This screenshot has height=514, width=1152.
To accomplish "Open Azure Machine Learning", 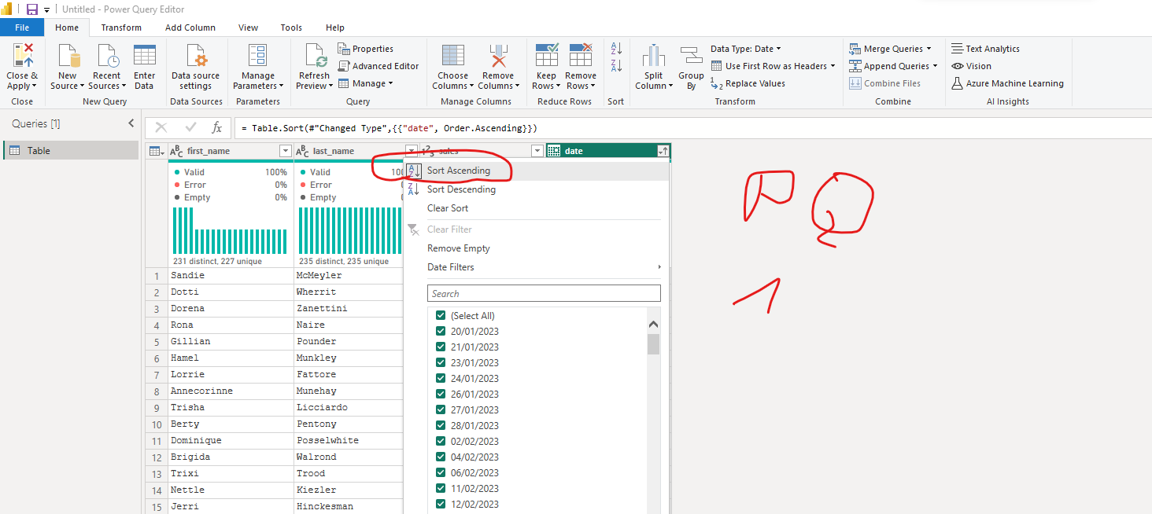I will [x=1007, y=83].
